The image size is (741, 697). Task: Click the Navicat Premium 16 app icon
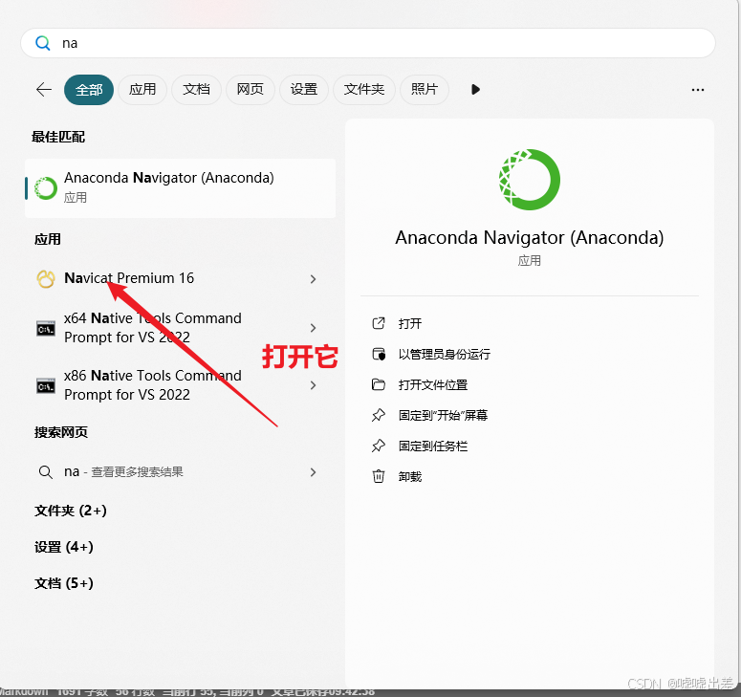point(46,279)
